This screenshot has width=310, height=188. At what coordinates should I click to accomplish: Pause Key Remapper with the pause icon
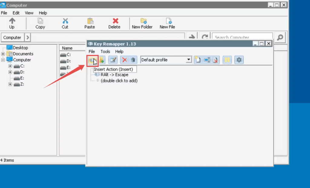(227, 60)
